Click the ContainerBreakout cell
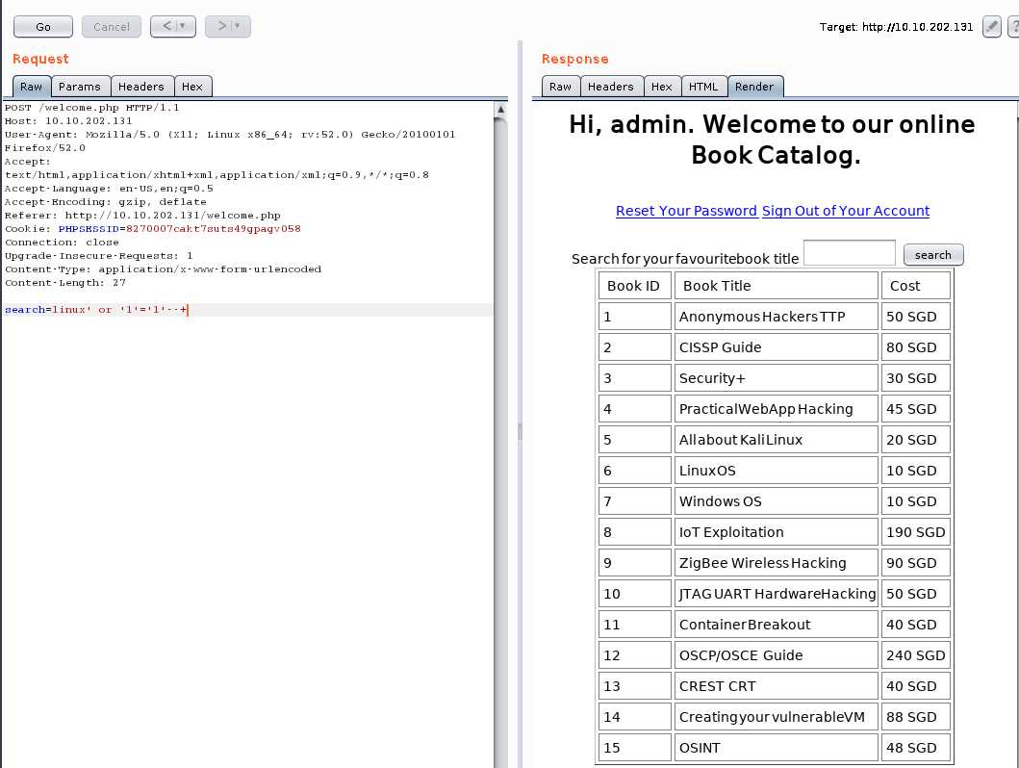This screenshot has height=768, width=1019. coord(776,625)
